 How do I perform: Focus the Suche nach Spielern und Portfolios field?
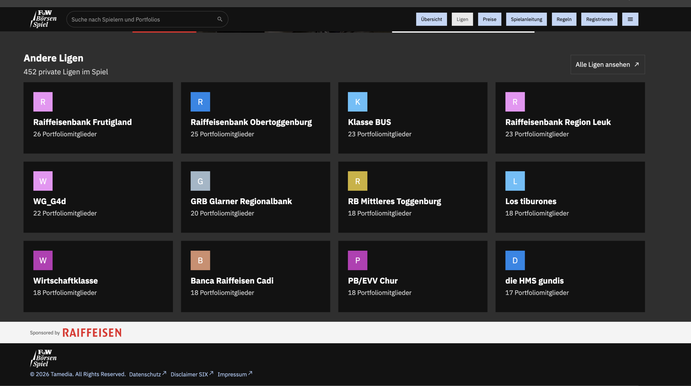point(147,19)
